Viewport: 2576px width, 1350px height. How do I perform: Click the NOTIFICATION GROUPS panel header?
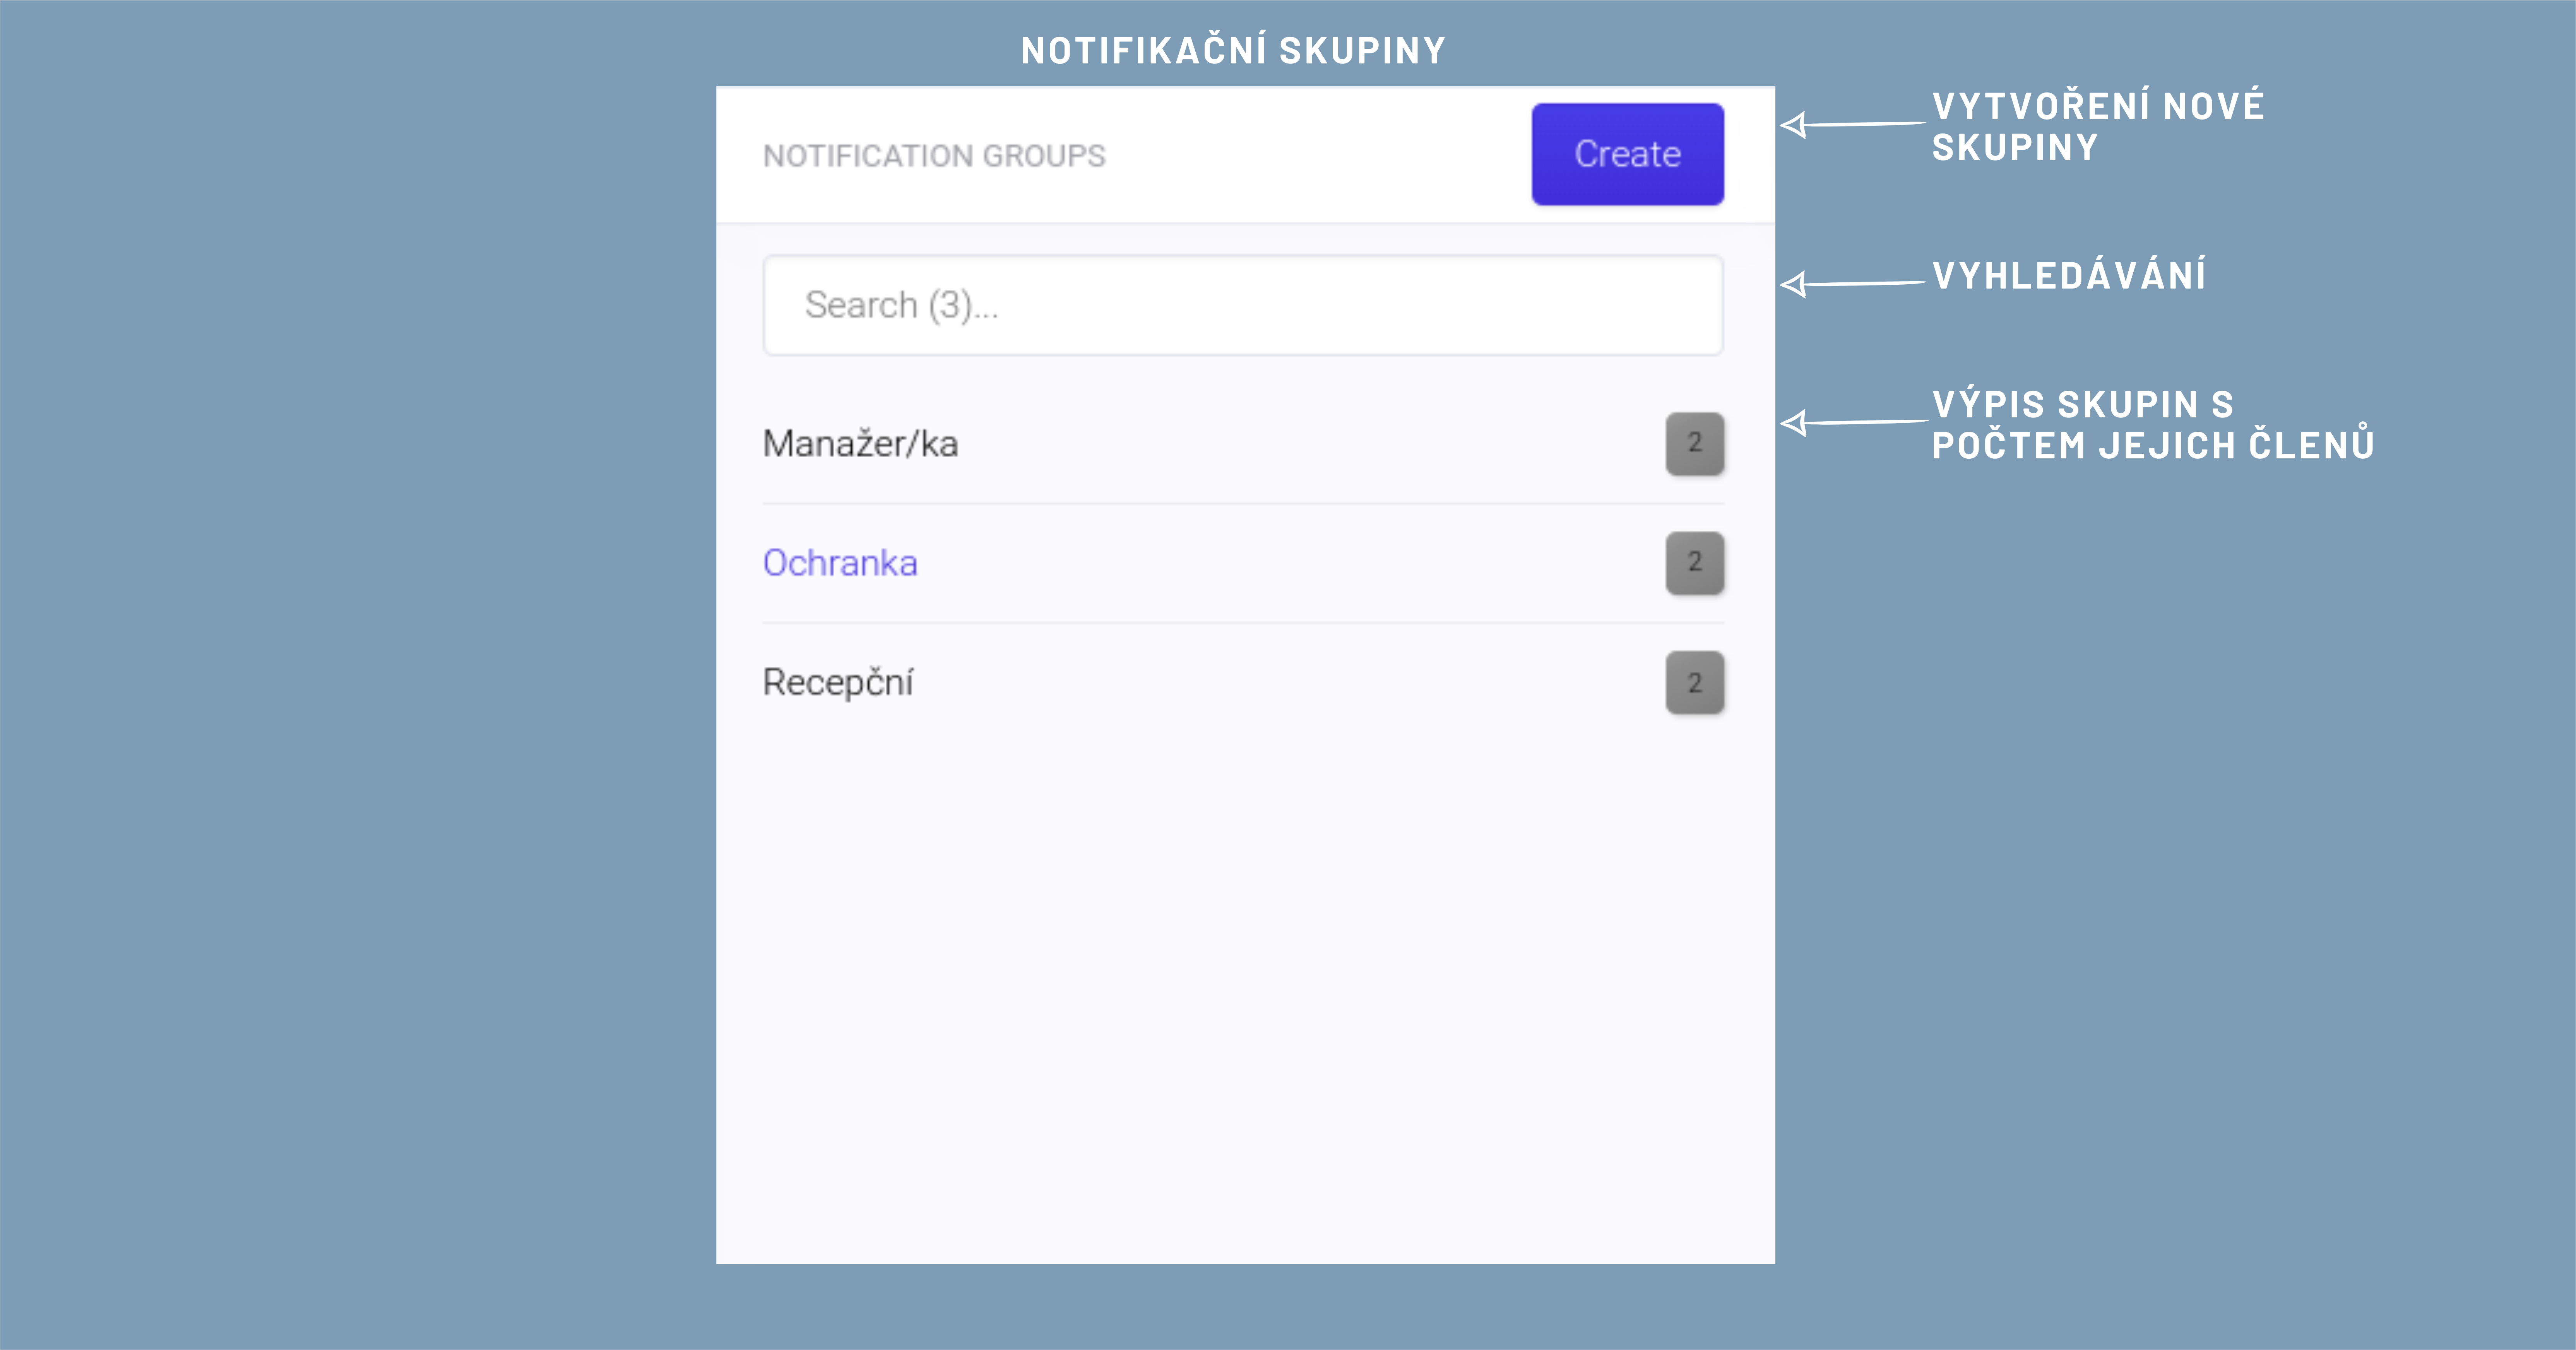[934, 156]
